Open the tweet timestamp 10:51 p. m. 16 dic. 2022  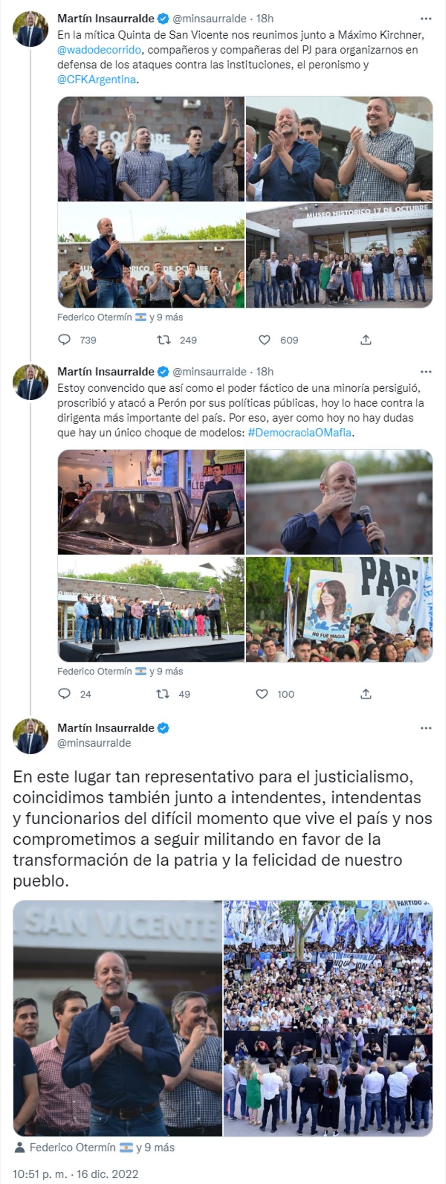coord(76,1174)
